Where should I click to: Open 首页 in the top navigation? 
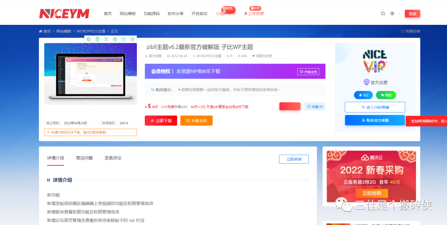pos(108,14)
